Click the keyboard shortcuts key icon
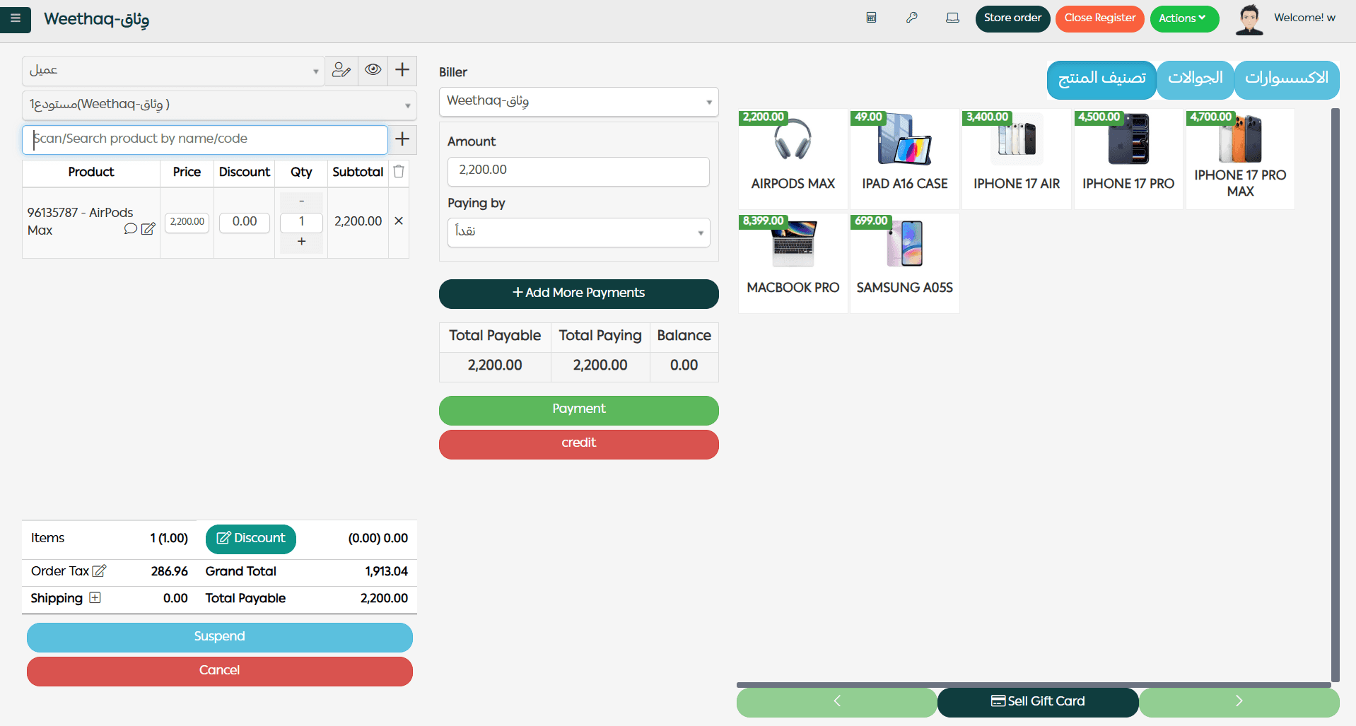1356x726 pixels. click(911, 18)
